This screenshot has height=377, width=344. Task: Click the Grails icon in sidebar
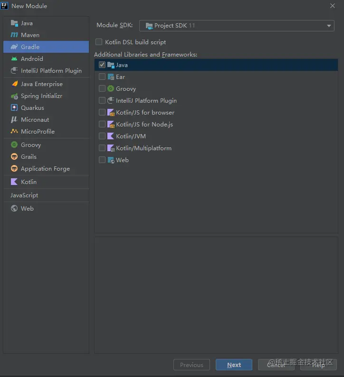tap(14, 156)
